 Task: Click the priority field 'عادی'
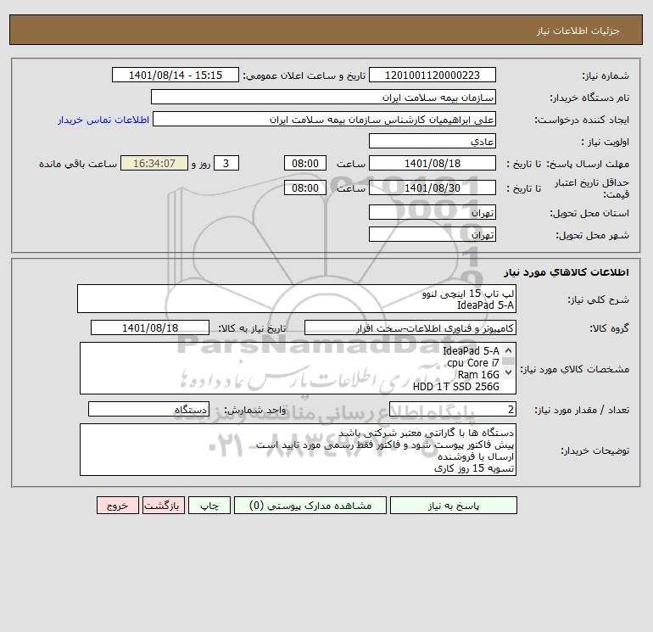tap(433, 141)
